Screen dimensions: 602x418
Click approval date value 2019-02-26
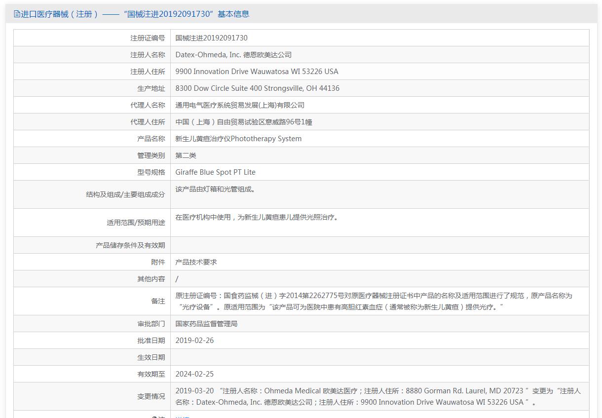(195, 341)
